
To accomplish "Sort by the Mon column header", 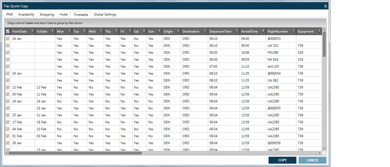I will click(x=61, y=31).
